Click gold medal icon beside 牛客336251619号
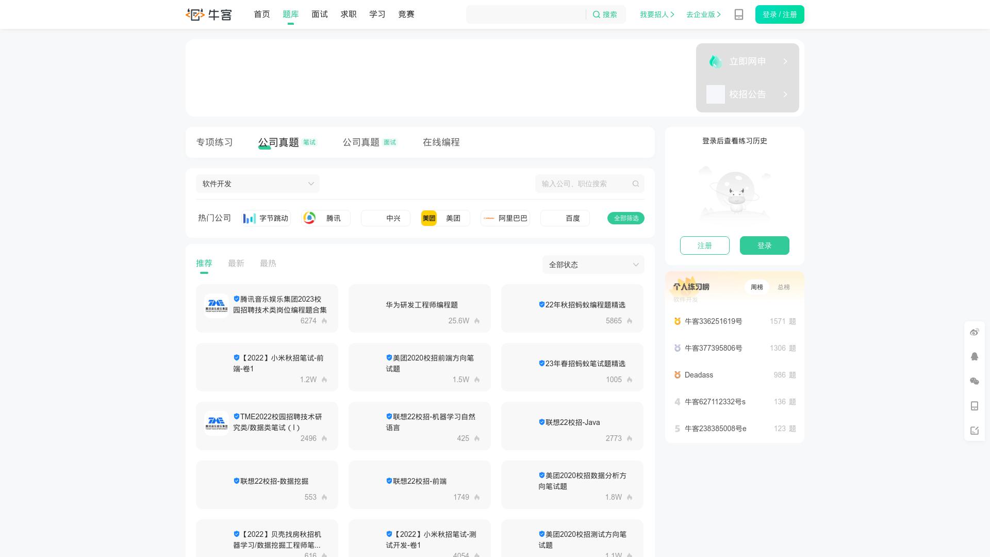This screenshot has width=990, height=557. (x=678, y=321)
